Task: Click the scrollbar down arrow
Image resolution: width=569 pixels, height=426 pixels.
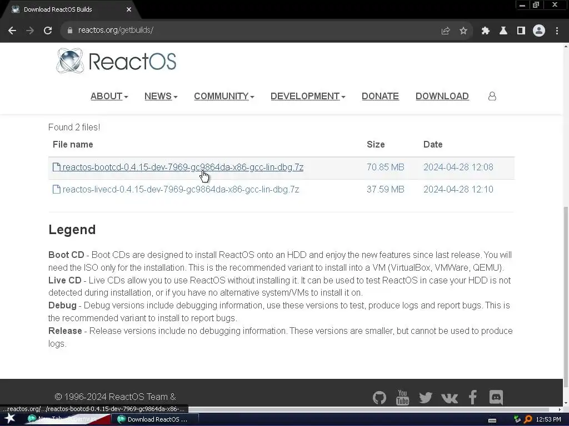Action: [x=566, y=403]
